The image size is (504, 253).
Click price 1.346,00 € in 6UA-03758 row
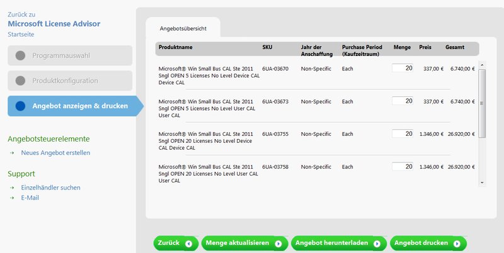point(432,167)
